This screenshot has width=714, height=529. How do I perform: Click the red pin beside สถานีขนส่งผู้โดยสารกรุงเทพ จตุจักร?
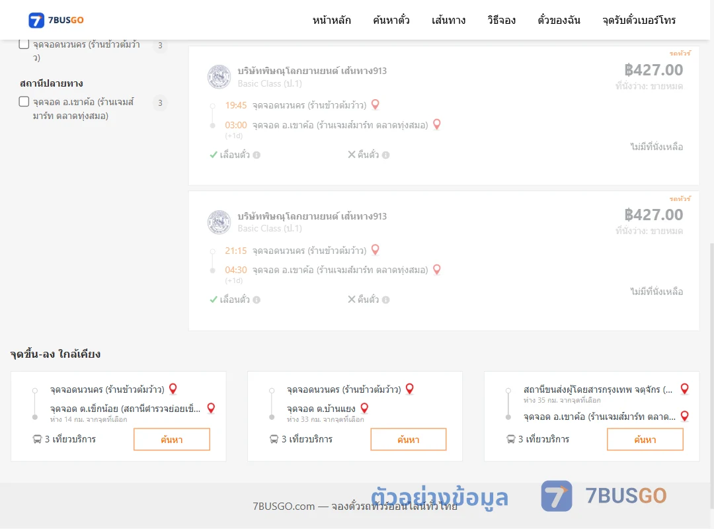coord(684,389)
